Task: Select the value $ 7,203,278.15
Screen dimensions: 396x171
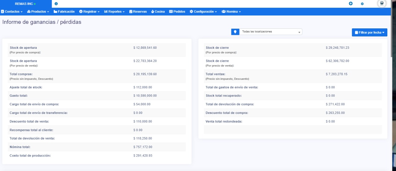Action: [x=336, y=74]
